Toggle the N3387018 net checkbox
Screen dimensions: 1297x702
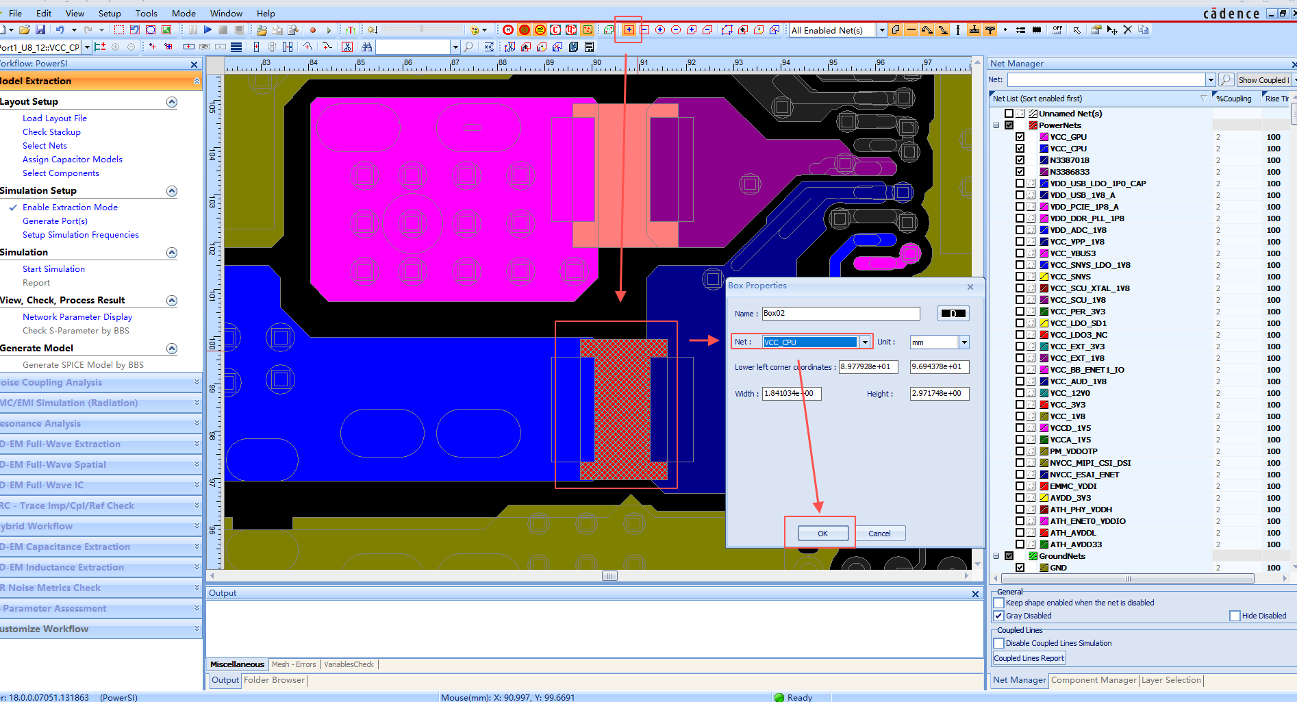[x=1020, y=160]
